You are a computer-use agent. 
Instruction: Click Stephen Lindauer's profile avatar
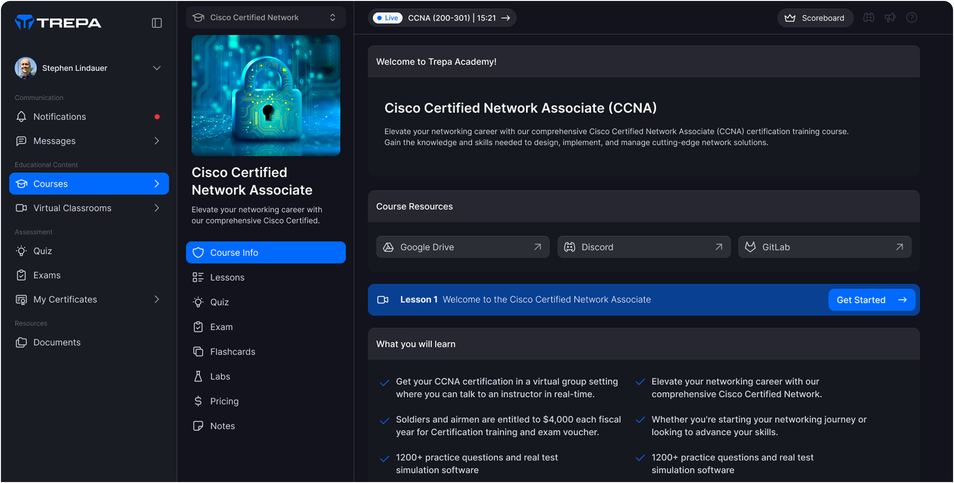coord(26,68)
